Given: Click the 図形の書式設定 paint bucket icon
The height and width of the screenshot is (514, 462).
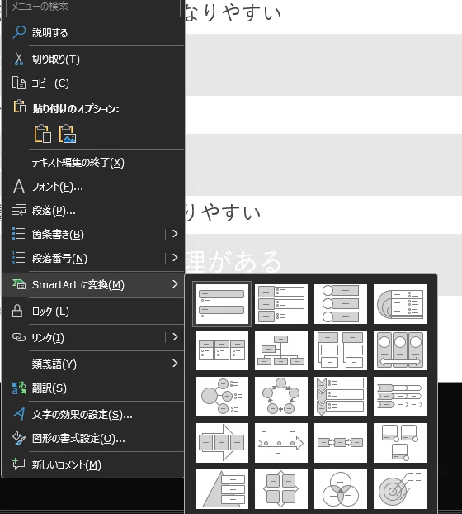Looking at the screenshot, I should tap(19, 438).
